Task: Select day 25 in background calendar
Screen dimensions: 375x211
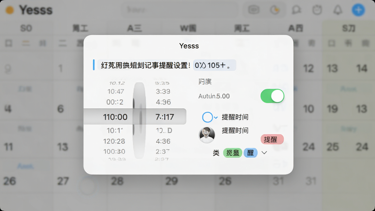Action: [x=333, y=147]
